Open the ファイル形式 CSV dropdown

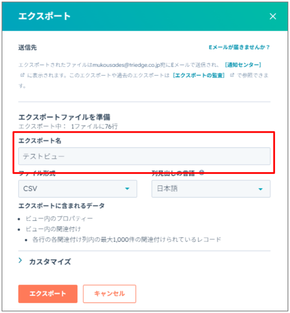(77, 189)
